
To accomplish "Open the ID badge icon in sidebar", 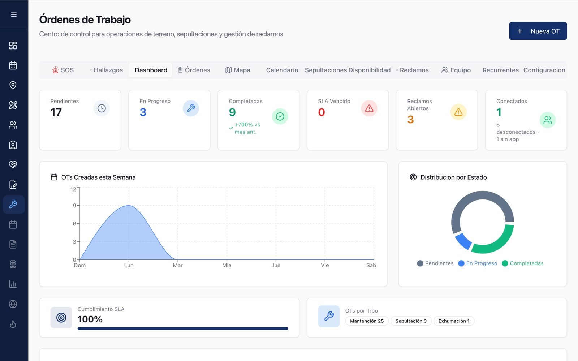I will point(13,145).
